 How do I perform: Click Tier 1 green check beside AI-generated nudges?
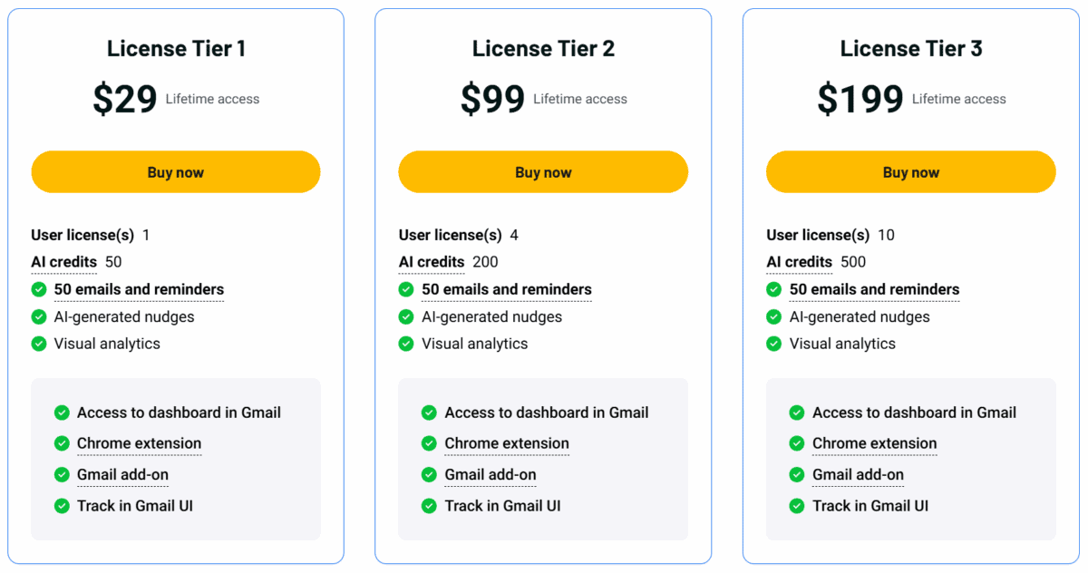[39, 316]
